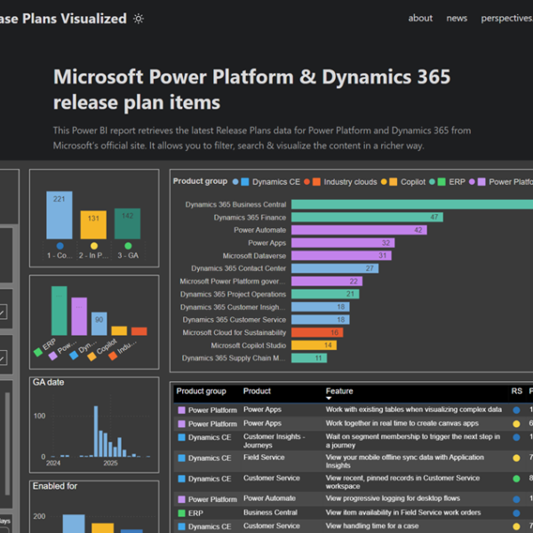Select the Dynamics 365 Business Central bar
533x533 pixels.
pyautogui.click(x=412, y=204)
